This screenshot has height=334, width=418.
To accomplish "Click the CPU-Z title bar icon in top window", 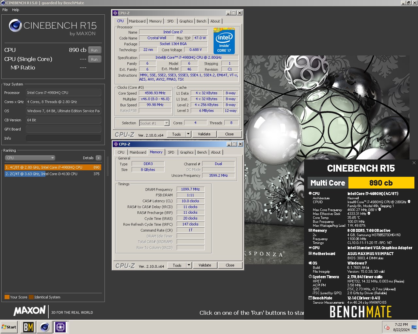I will [115, 13].
